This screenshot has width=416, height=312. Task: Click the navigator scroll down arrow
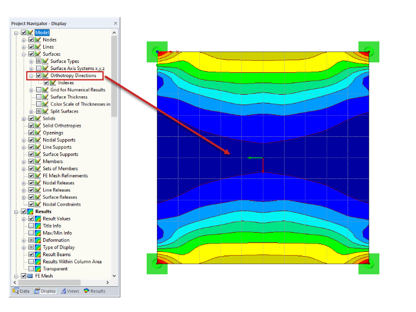pyautogui.click(x=114, y=276)
